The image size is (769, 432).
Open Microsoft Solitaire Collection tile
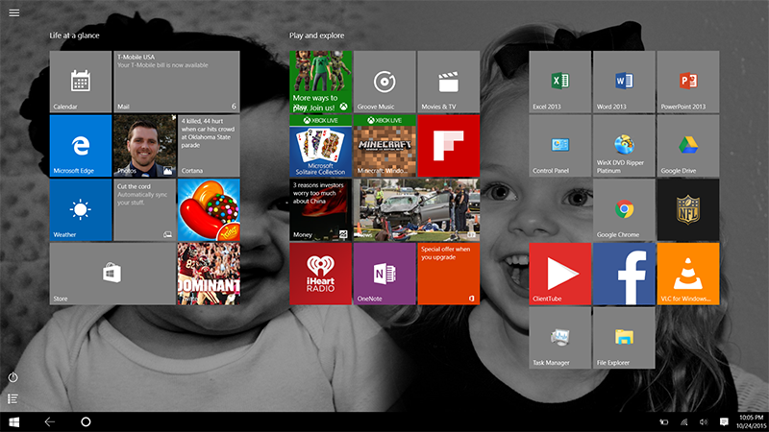[x=321, y=146]
